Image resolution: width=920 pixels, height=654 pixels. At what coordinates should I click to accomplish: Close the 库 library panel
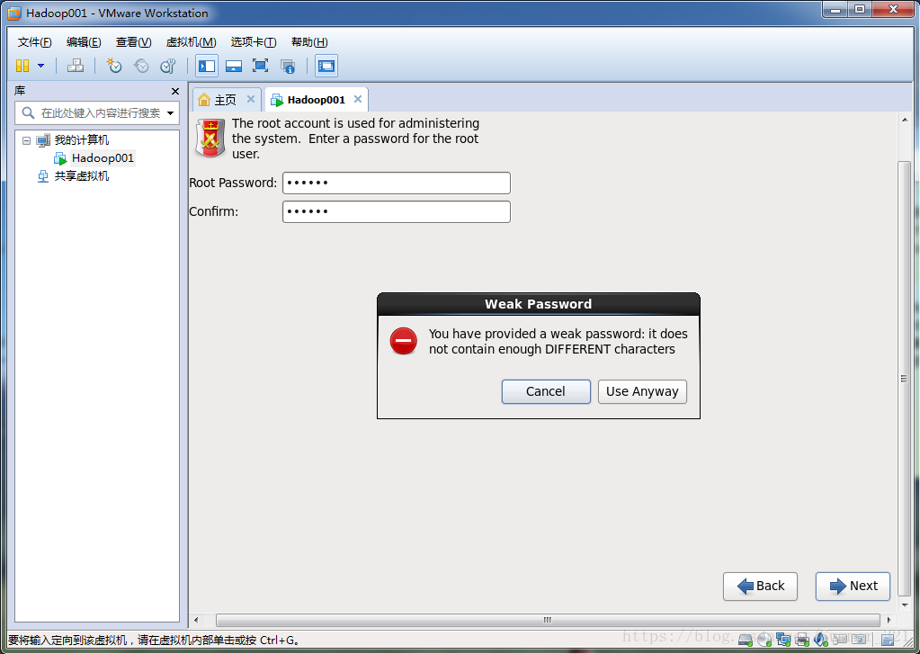(174, 92)
